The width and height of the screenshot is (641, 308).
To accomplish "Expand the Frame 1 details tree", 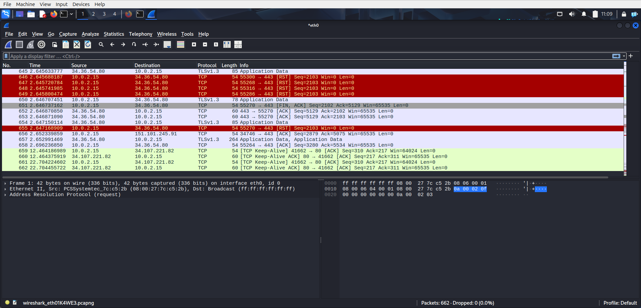I will (5, 183).
